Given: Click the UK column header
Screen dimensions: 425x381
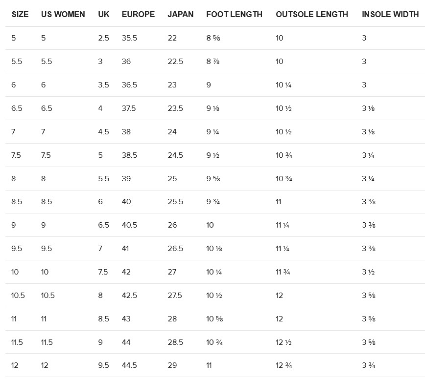Looking at the screenshot, I should (x=104, y=15).
